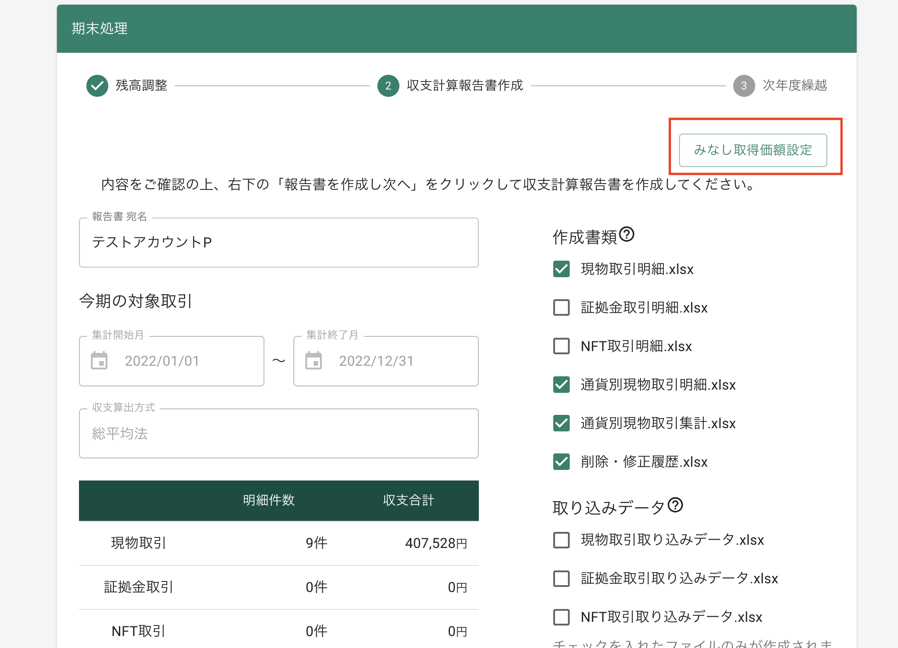This screenshot has height=648, width=898.
Task: Click the 取り込みデータ heading text
Action: pyautogui.click(x=609, y=508)
